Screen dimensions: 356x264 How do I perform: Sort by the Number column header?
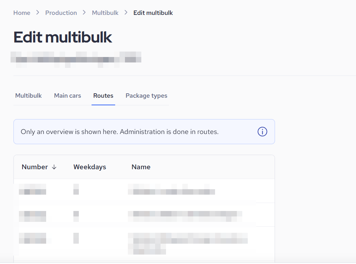tap(35, 167)
